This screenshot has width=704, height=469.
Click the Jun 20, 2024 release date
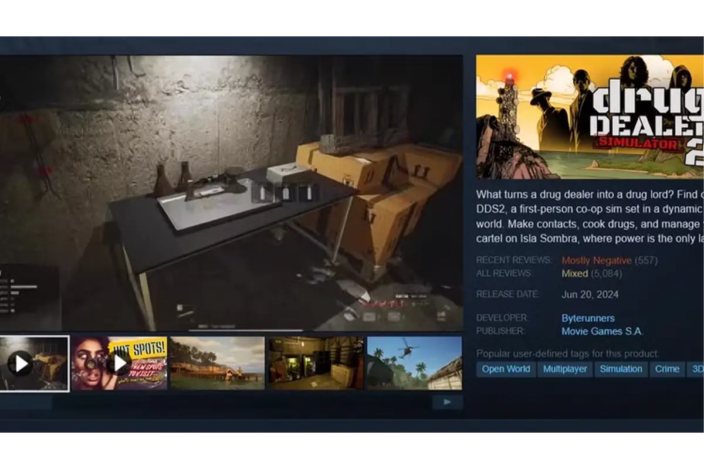tap(590, 294)
